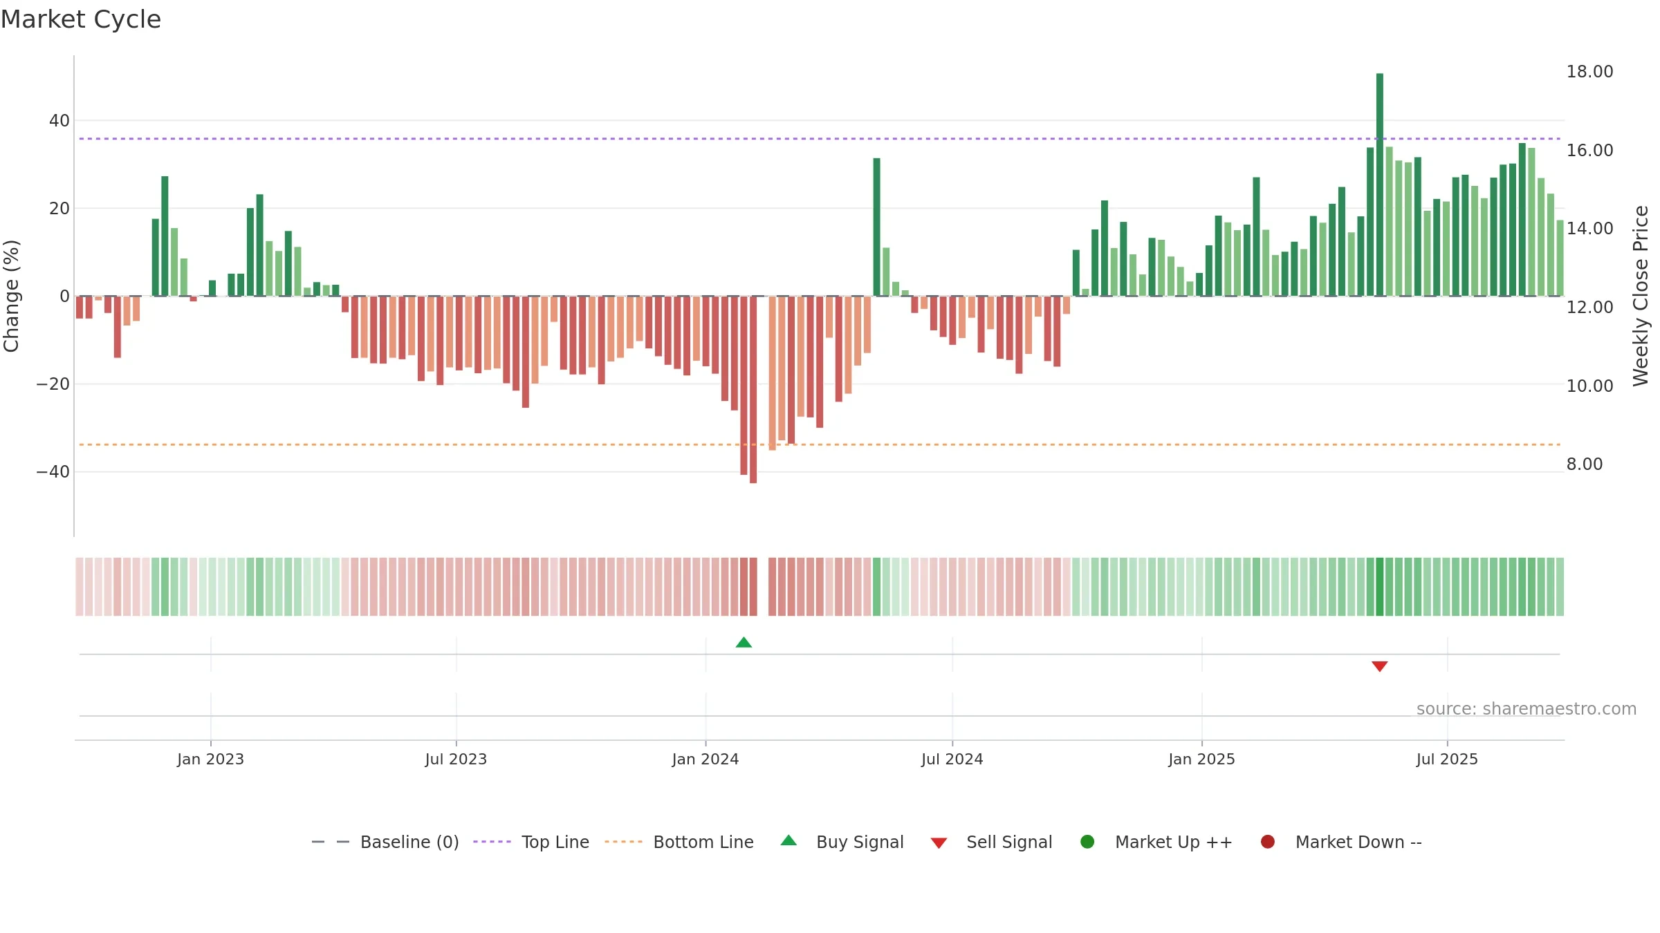Toggle Sell Signal legend entry
The width and height of the screenshot is (1660, 933).
coord(991,842)
